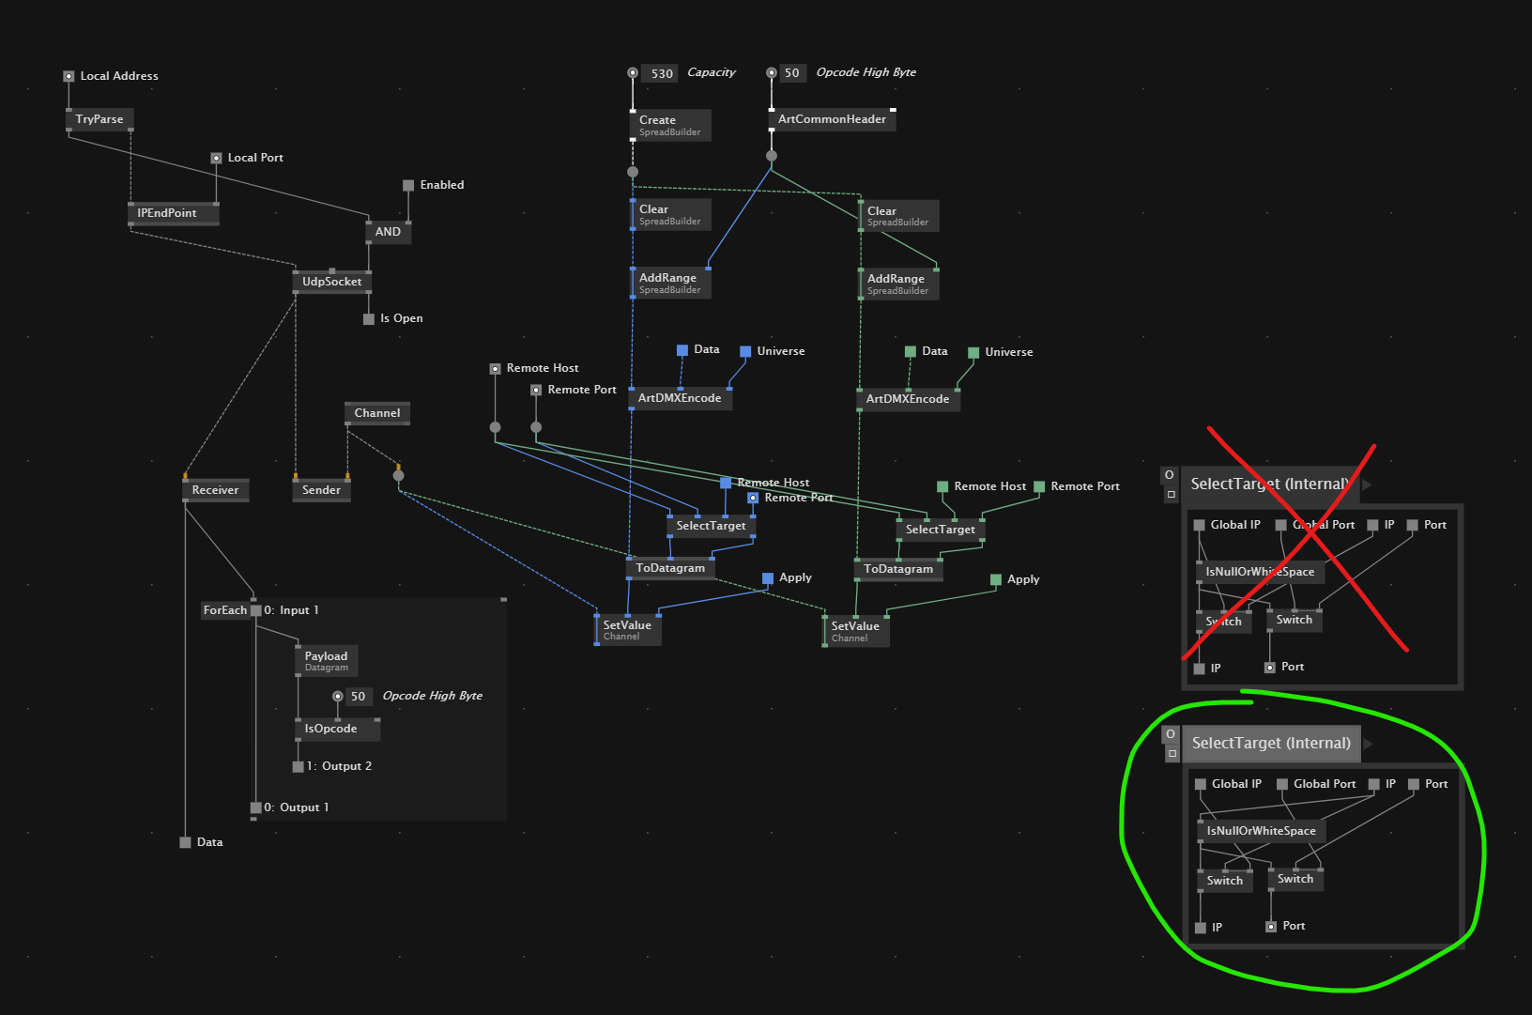Screen dimensions: 1532x1015
Task: Click the small square icon beside crossed-out SelectTarget
Action: pyautogui.click(x=1171, y=495)
